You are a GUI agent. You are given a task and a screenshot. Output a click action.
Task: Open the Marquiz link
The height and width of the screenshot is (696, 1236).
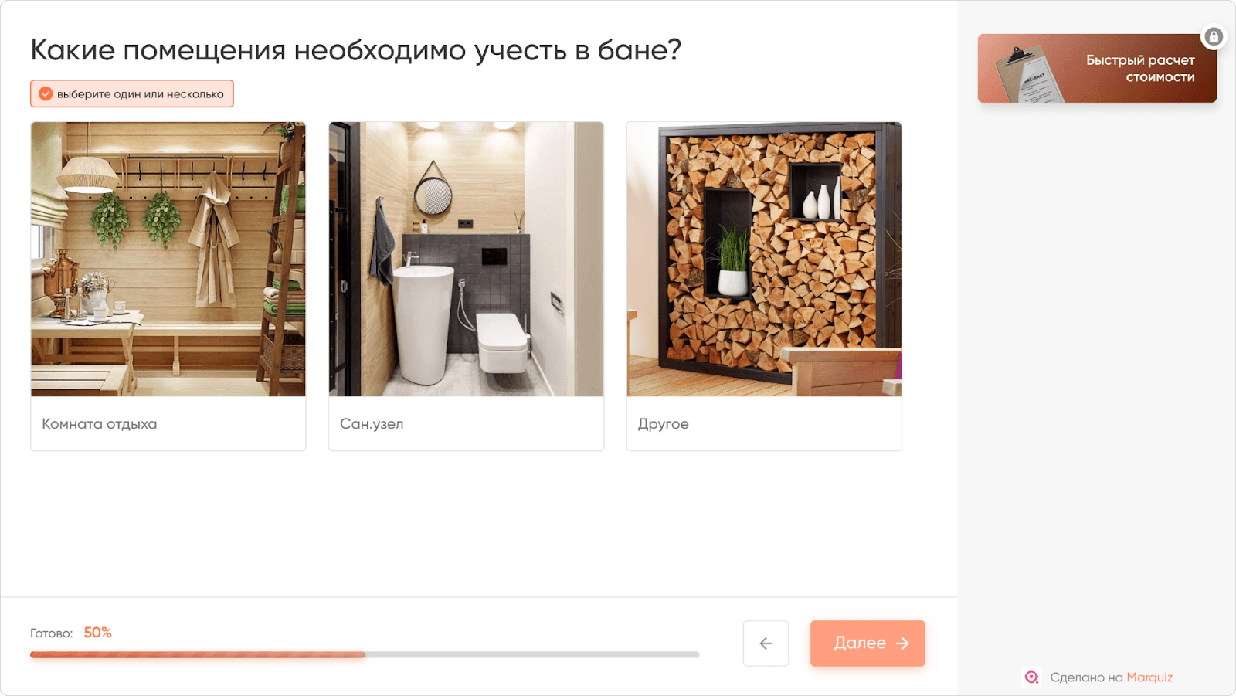(1149, 677)
